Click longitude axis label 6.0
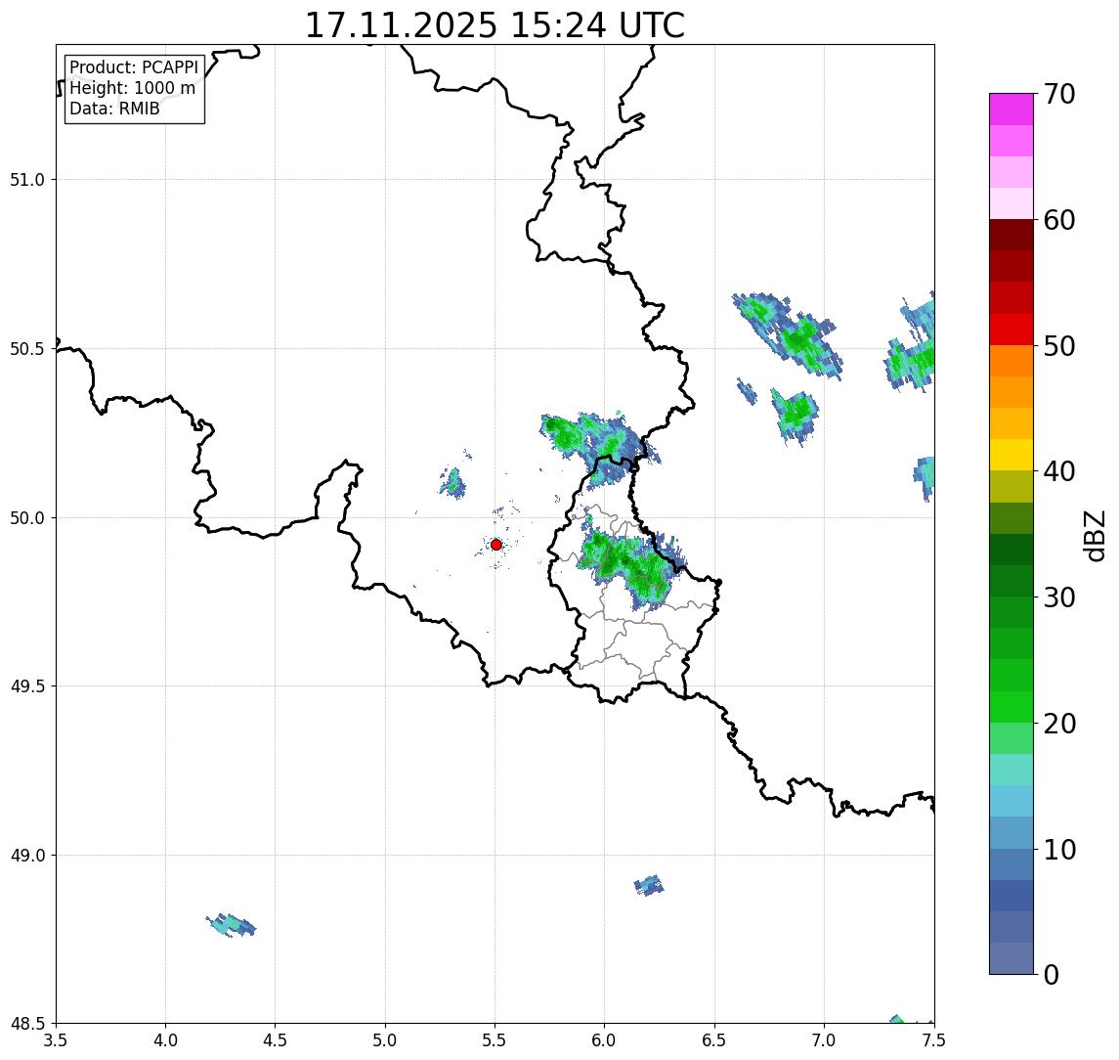This screenshot has height=1060, width=1119. (x=605, y=1040)
